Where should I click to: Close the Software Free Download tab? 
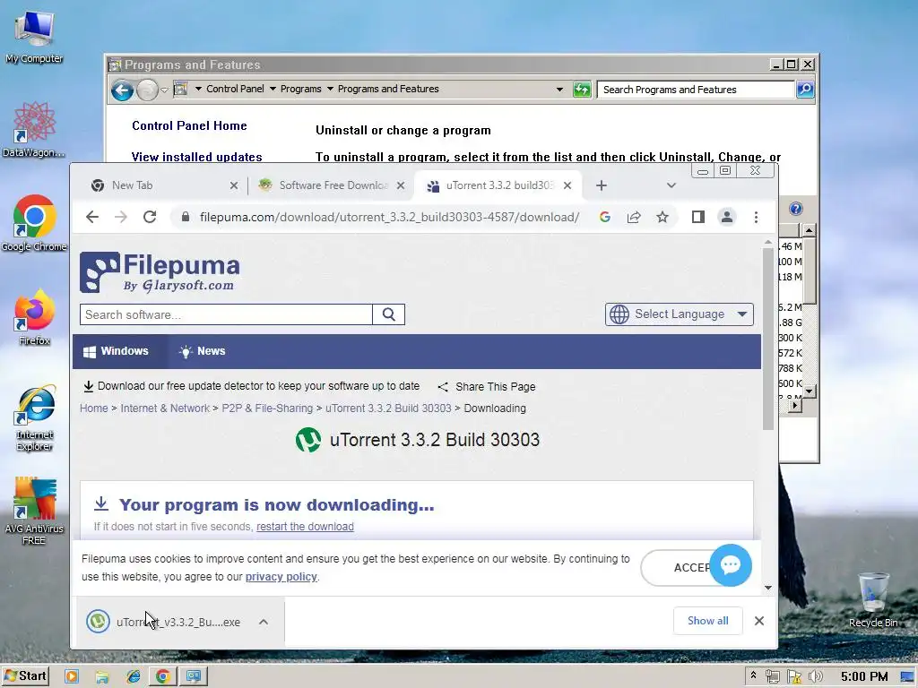click(401, 185)
